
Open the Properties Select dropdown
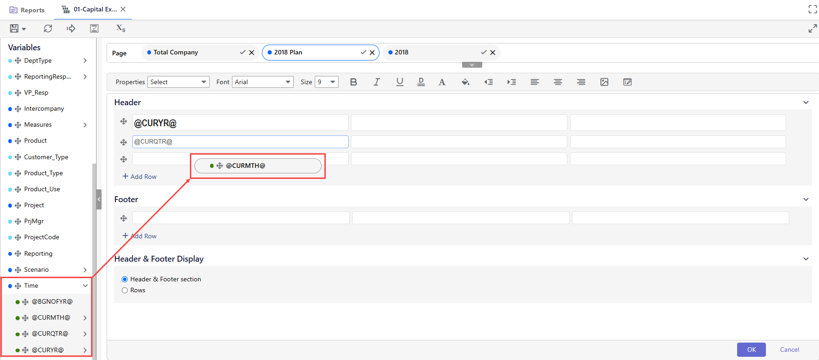(x=178, y=82)
